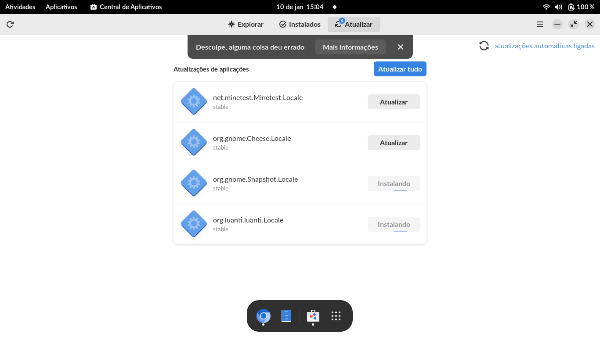Click the net.minetest.Minetest.Locale app icon
Image resolution: width=600 pixels, height=337 pixels.
[x=194, y=101]
